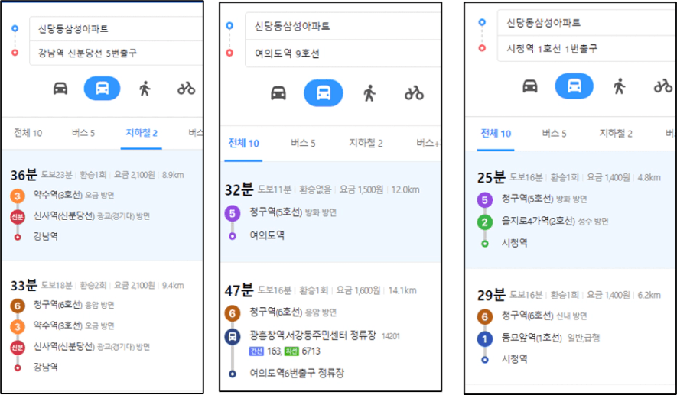Click 청구역(6호선) 신내 방면 step
677x395 pixels.
point(544,316)
